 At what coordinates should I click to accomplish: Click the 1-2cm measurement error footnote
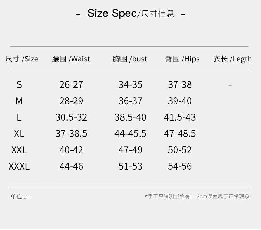tap(197, 196)
